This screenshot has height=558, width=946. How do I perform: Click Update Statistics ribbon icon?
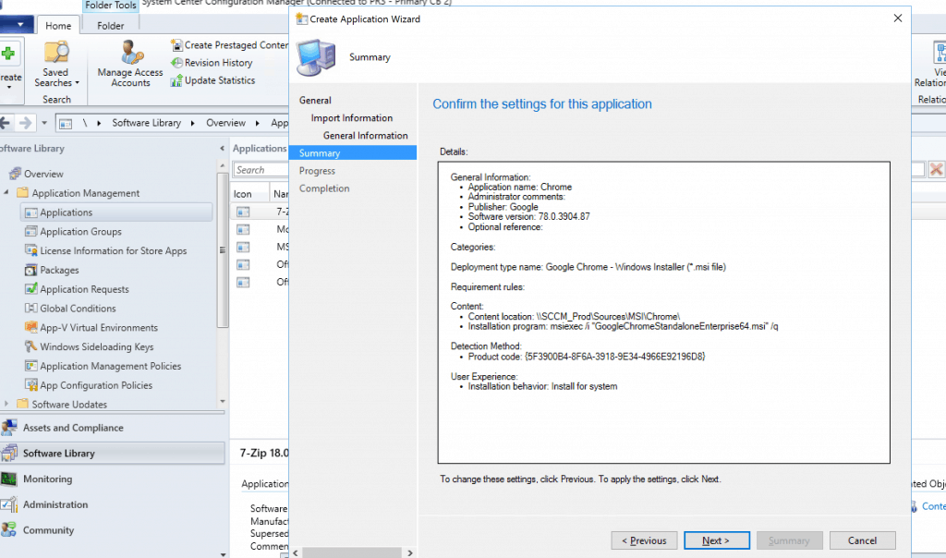point(176,80)
